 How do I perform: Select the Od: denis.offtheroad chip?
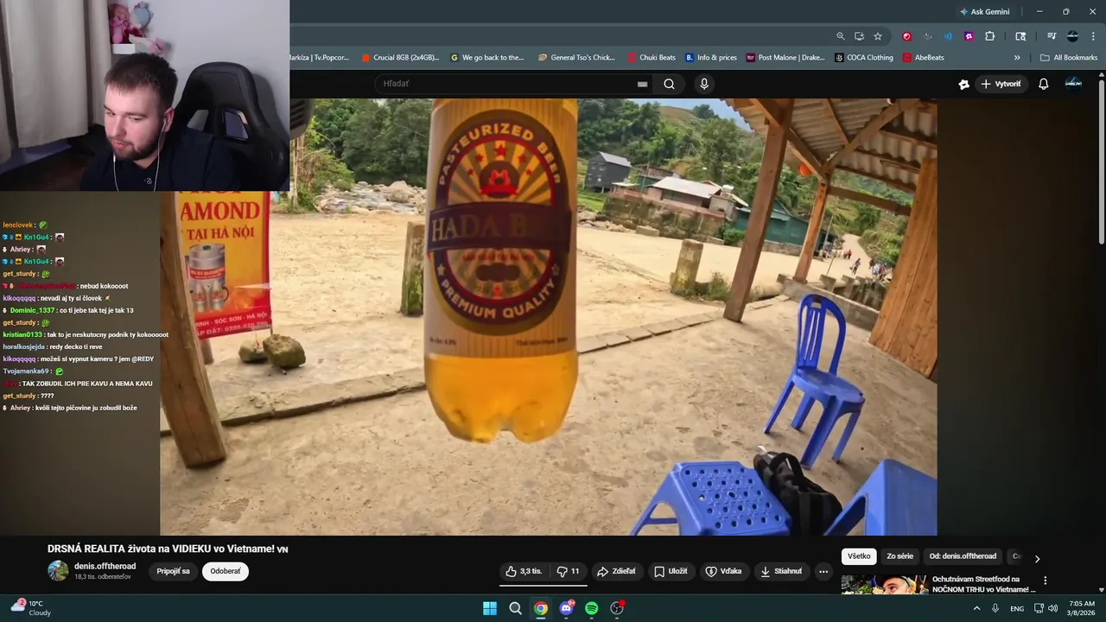[x=963, y=556]
